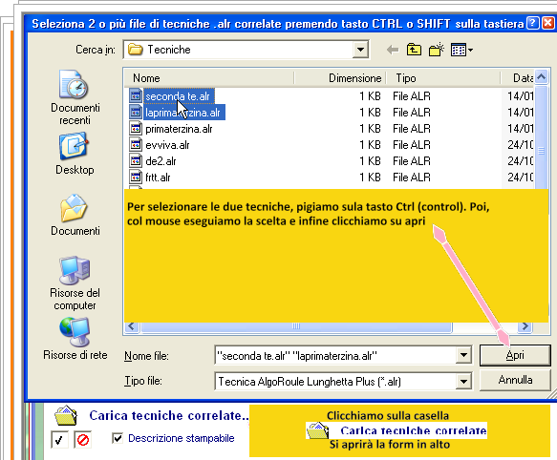Image resolution: width=557 pixels, height=460 pixels.
Task: Go to Desktop in the places bar
Action: 75,154
